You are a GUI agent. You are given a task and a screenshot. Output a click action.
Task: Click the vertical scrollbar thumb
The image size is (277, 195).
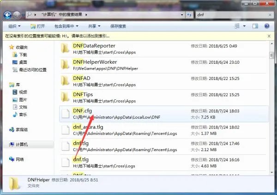[x=272, y=55]
